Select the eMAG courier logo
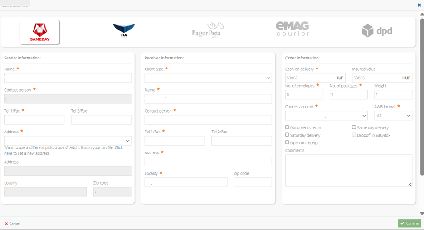Image resolution: width=424 pixels, height=230 pixels. (292, 29)
